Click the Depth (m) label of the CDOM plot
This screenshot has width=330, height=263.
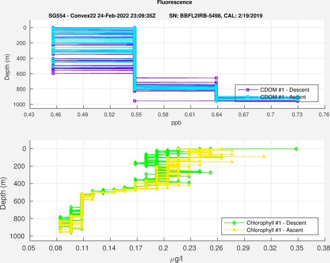click(7, 66)
